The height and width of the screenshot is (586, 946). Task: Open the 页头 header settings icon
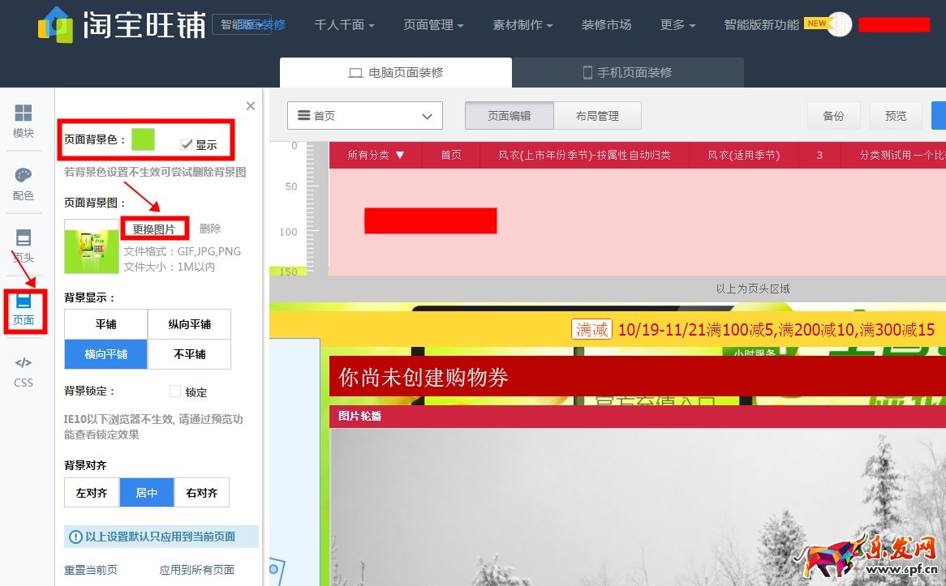[x=24, y=246]
